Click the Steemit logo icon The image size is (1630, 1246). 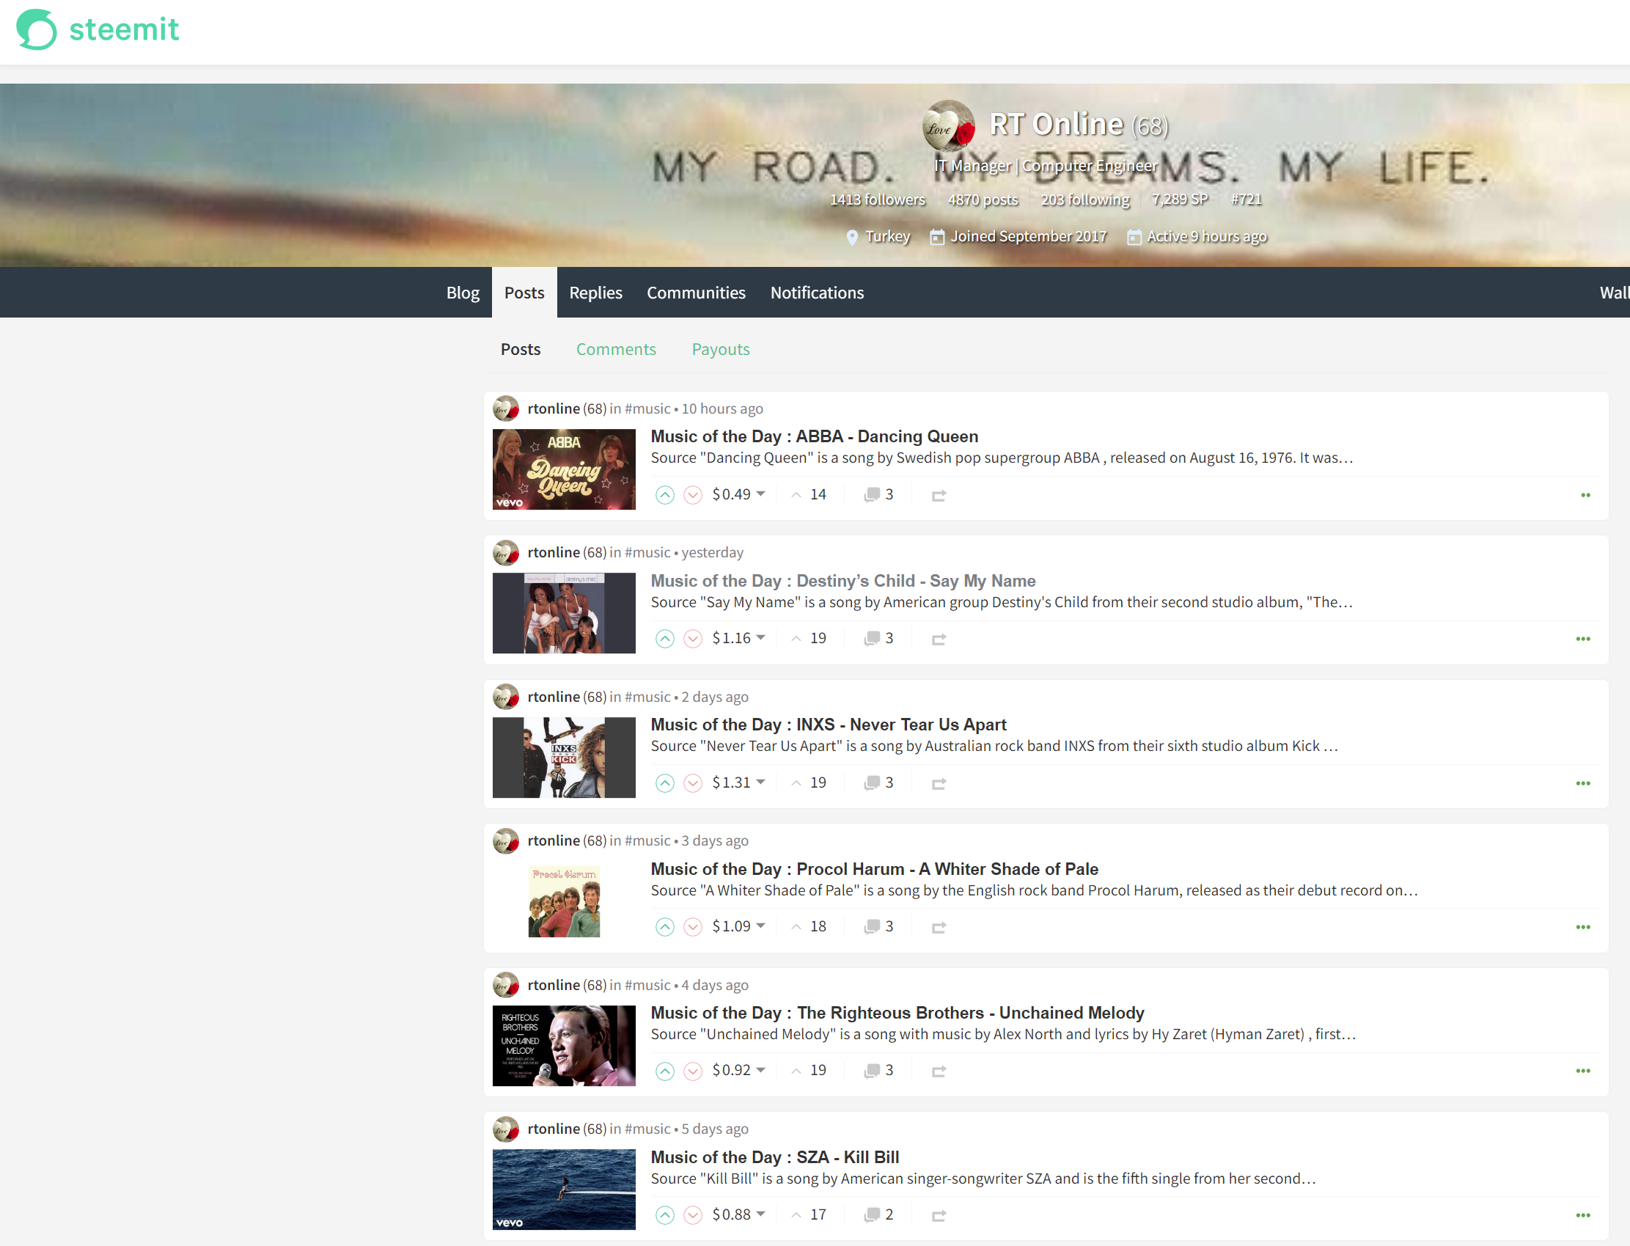37,29
